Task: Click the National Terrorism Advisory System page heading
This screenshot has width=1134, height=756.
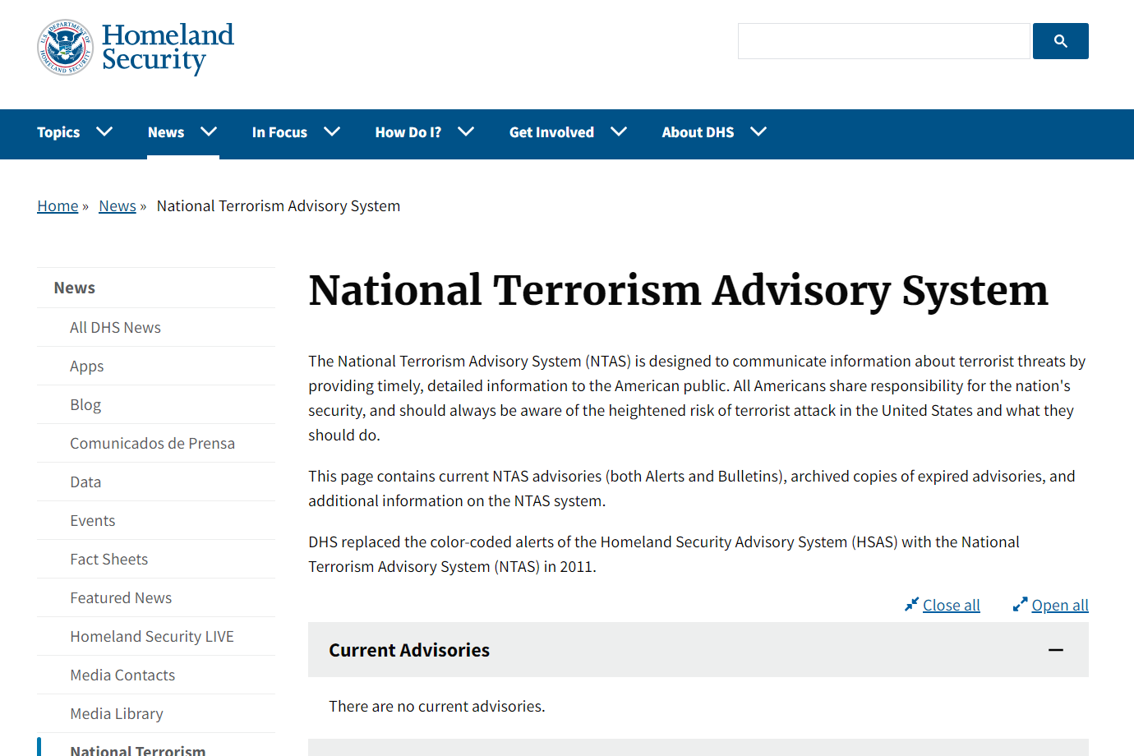Action: tap(679, 291)
